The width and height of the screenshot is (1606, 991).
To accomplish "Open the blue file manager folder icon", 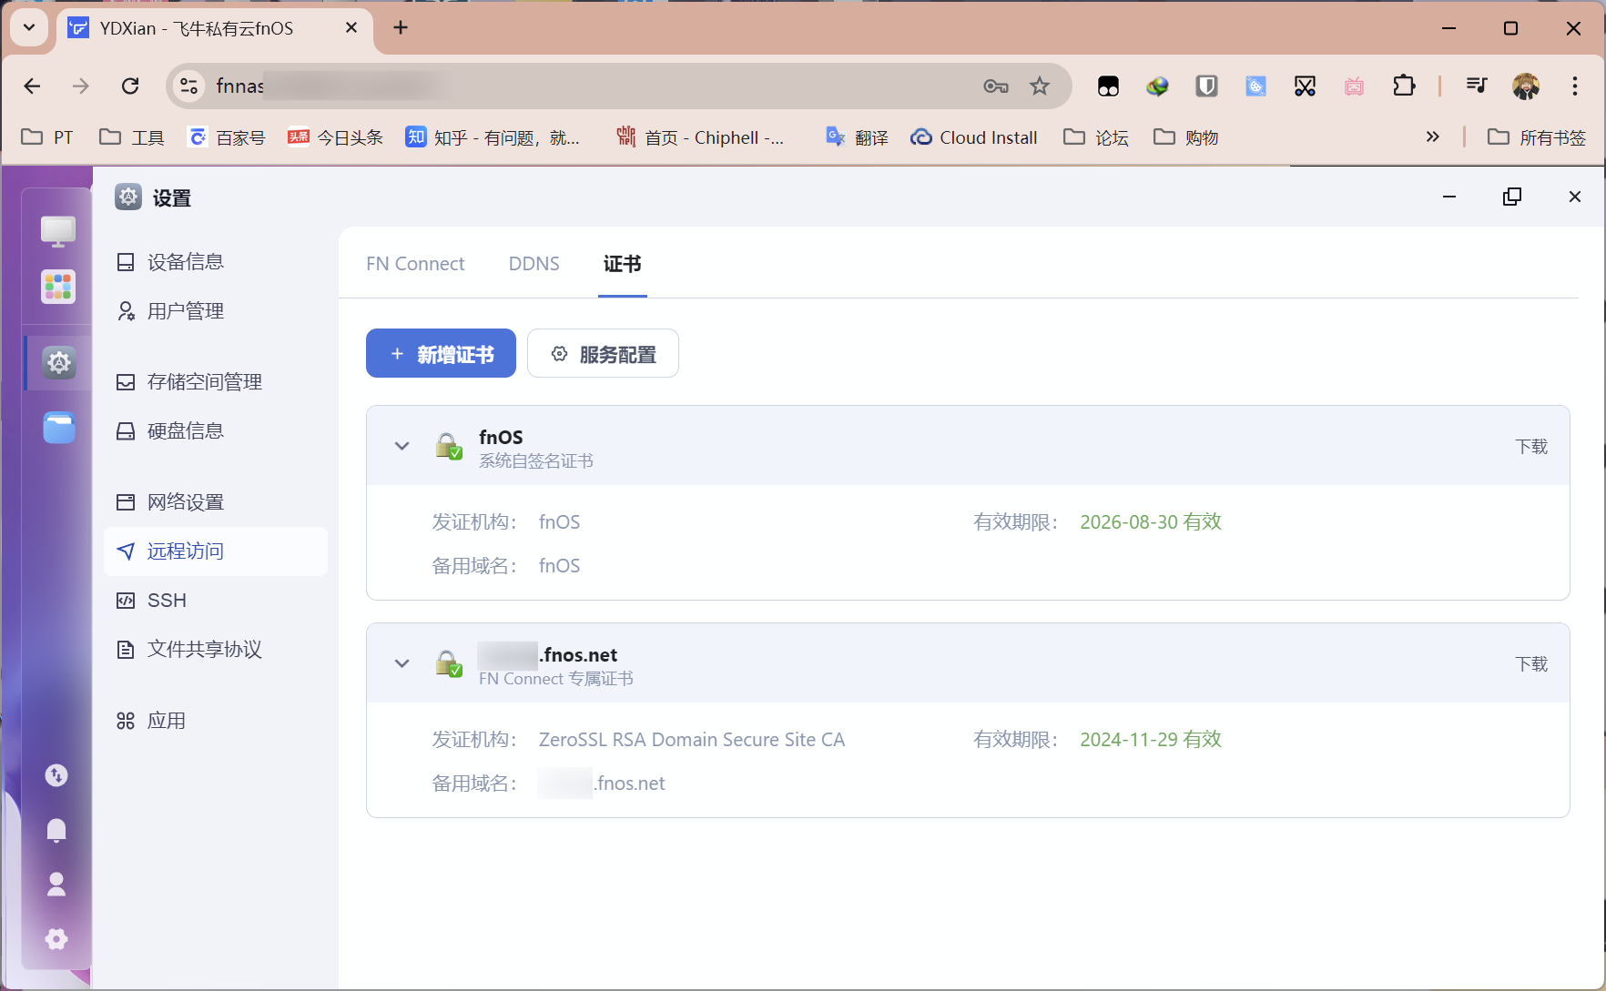I will pos(59,428).
